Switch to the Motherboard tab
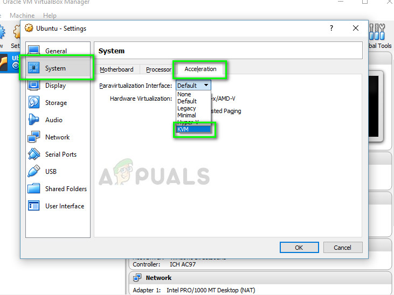The image size is (394, 295). [x=116, y=69]
